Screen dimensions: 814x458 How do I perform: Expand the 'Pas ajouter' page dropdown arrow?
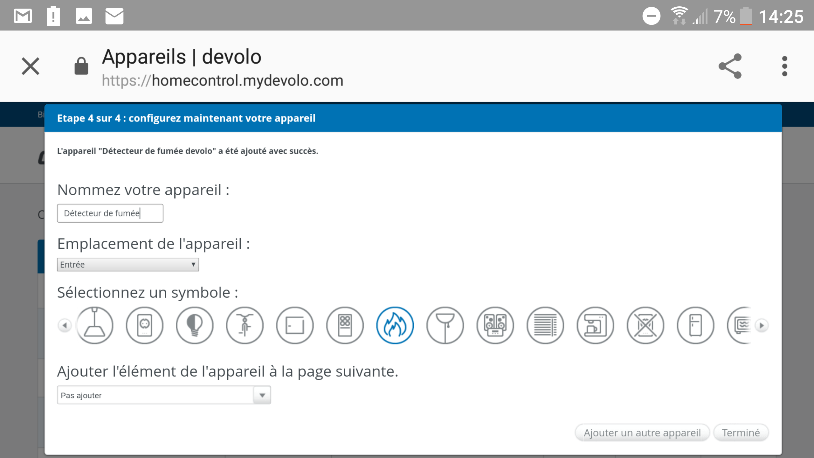(x=262, y=395)
